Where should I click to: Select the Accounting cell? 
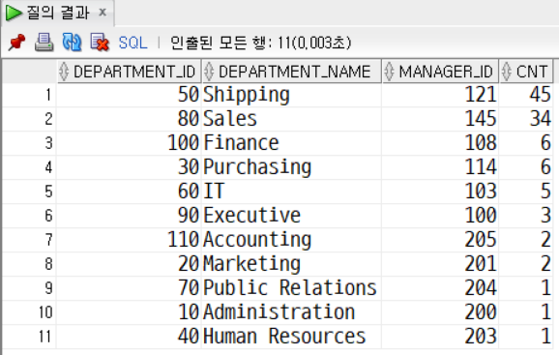(292, 240)
